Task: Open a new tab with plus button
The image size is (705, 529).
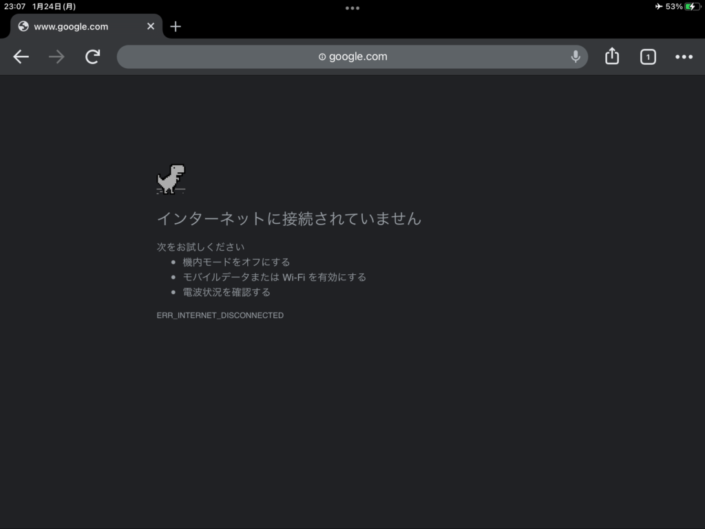Action: [x=176, y=27]
